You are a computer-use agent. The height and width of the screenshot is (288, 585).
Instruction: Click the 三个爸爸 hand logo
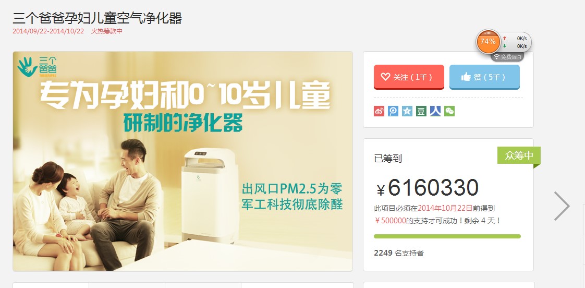click(37, 66)
